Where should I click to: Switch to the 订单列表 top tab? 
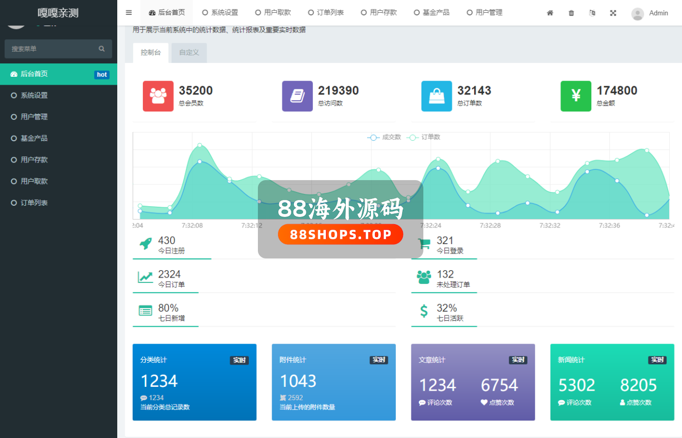[x=326, y=13]
